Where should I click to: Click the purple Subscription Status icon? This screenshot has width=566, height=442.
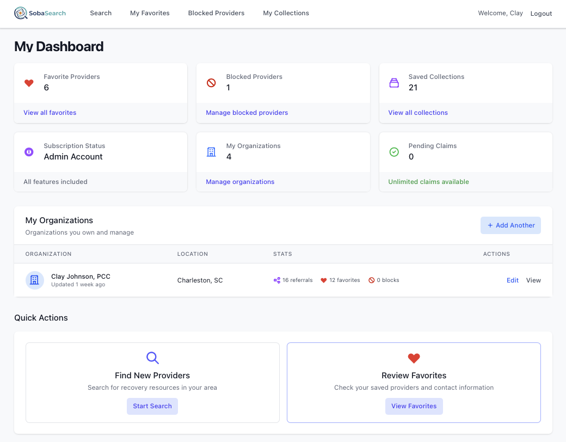click(x=29, y=152)
